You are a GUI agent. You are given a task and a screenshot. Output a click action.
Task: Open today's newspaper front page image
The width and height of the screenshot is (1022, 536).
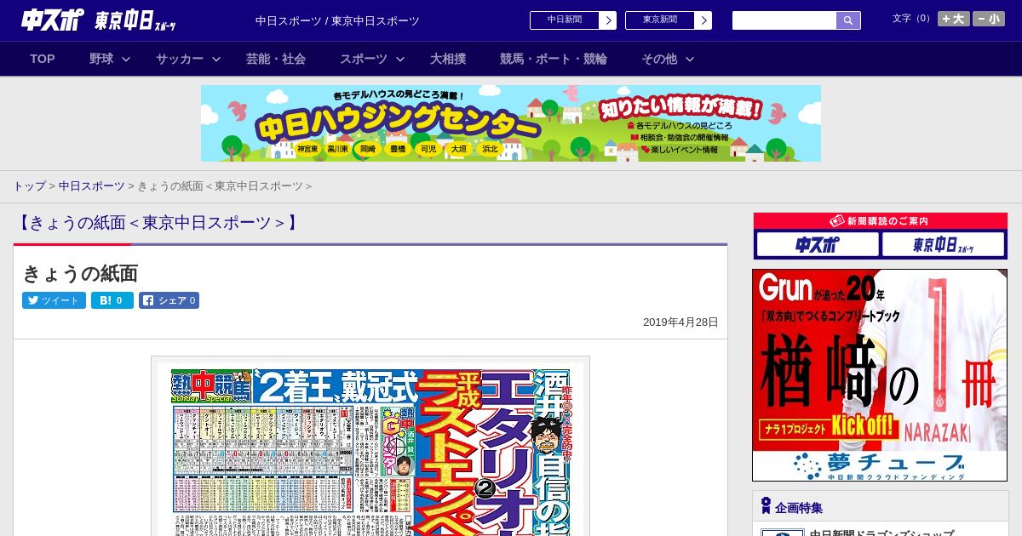(x=370, y=448)
